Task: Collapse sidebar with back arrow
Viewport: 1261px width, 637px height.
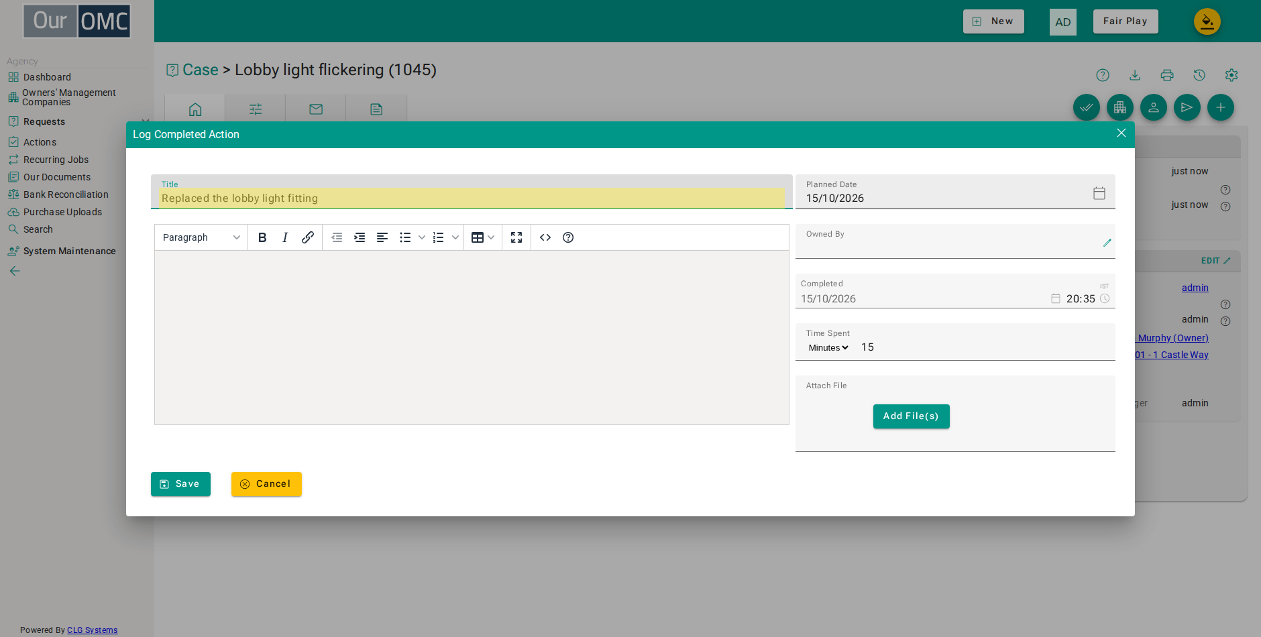Action: 15,271
